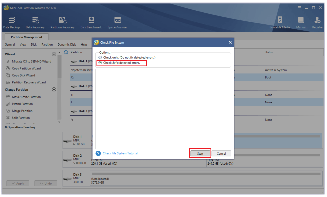Click the Status column header
The height and width of the screenshot is (197, 327).
(293, 52)
